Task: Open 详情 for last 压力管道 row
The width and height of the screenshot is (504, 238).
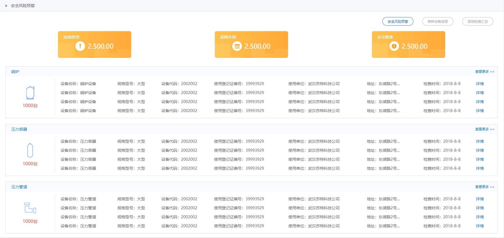Action: tap(480, 226)
